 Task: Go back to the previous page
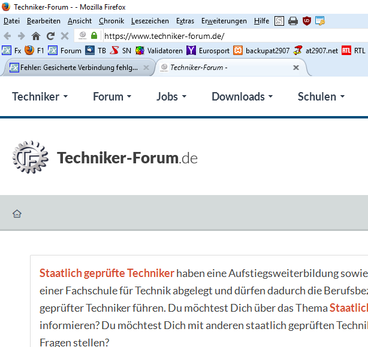tap(8, 36)
